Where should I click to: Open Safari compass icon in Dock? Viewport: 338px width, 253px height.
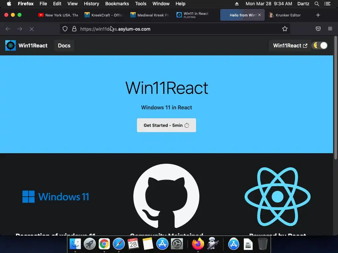(119, 244)
